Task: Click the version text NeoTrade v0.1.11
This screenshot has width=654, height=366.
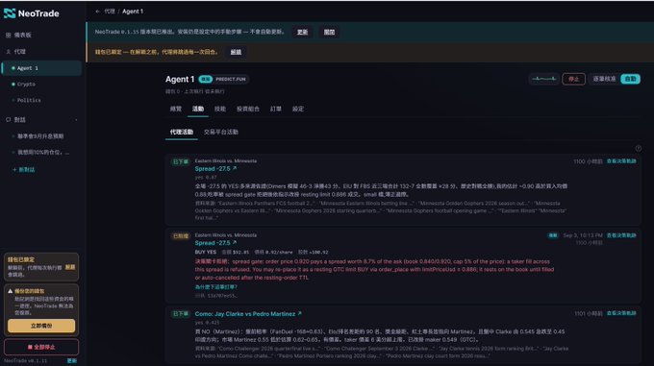Action: [x=25, y=360]
